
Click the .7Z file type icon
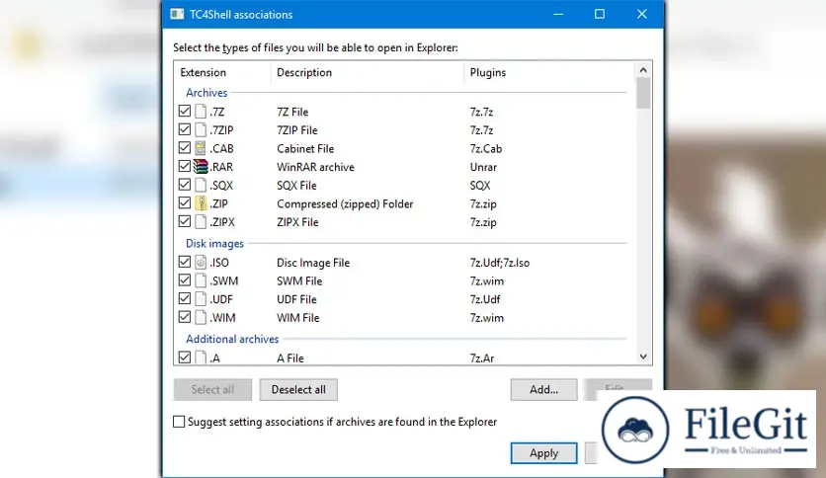click(x=201, y=111)
